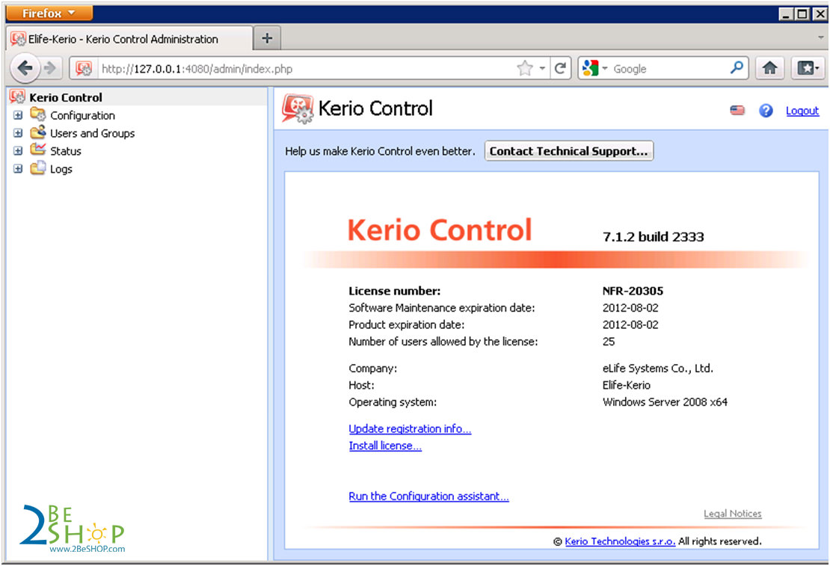This screenshot has width=830, height=566.
Task: Click the search magnifier icon
Action: (737, 68)
